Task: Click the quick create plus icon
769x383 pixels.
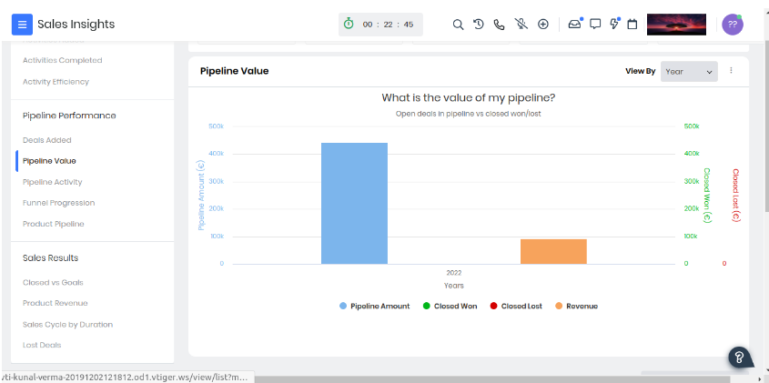Action: pos(543,25)
